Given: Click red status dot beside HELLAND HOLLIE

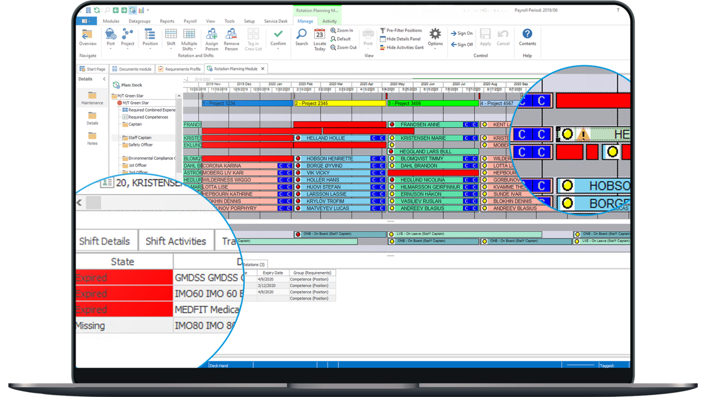Looking at the screenshot, I should click(x=298, y=138).
